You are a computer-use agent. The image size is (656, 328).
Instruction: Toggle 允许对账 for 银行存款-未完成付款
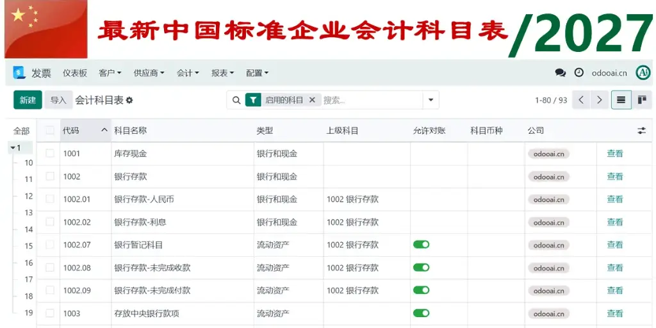point(422,290)
